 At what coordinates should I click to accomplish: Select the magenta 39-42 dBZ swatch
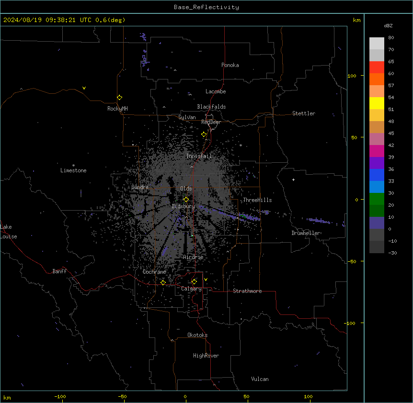(x=377, y=151)
